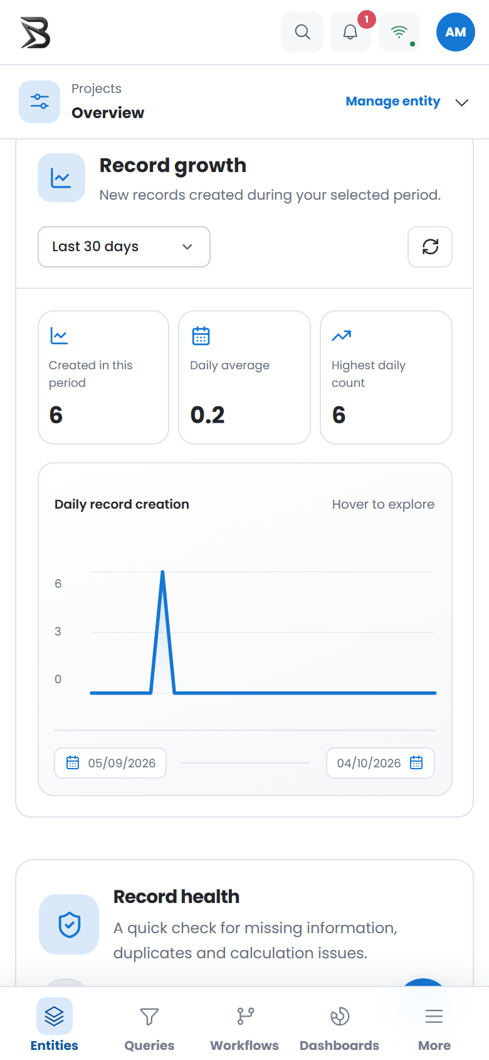Click the Record growth heading
Viewport: 489px width, 1060px height.
(x=173, y=165)
